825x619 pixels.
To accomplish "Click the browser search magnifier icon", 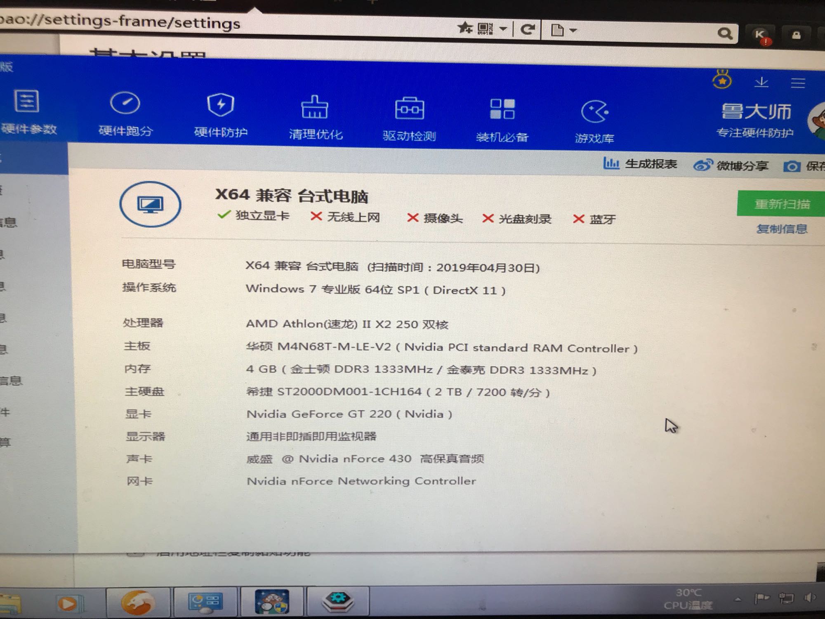I will pyautogui.click(x=725, y=33).
